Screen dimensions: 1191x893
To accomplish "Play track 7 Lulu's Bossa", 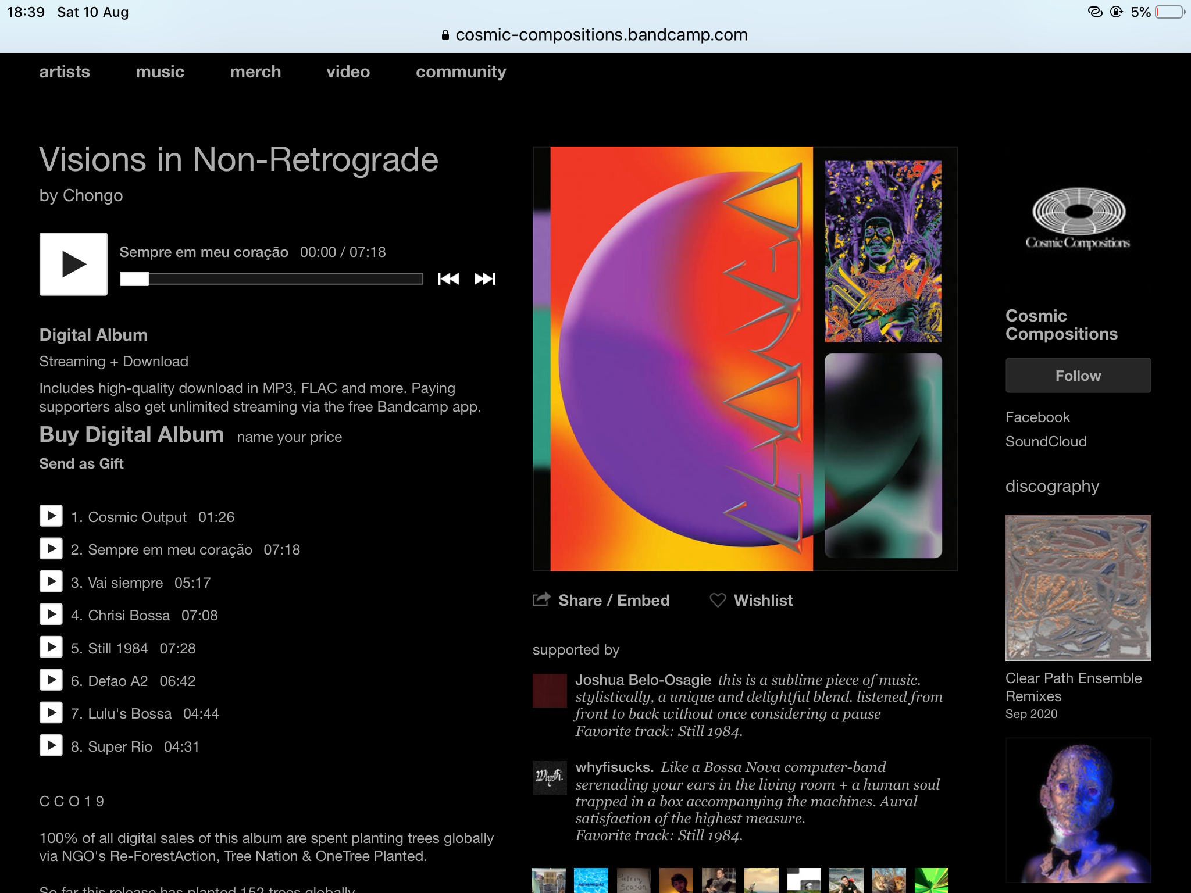I will (51, 712).
